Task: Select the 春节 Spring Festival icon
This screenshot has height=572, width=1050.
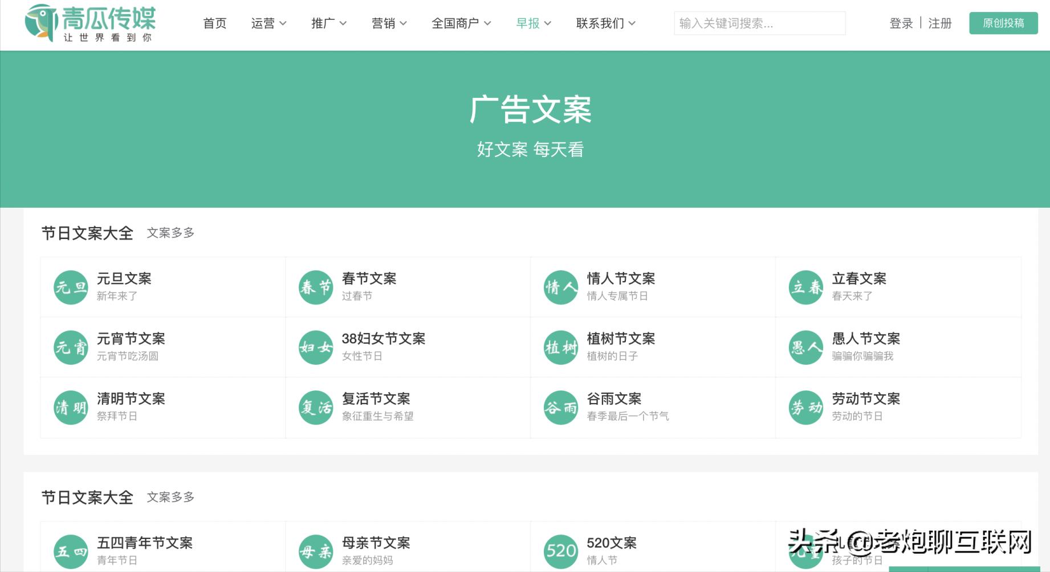Action: [x=315, y=287]
